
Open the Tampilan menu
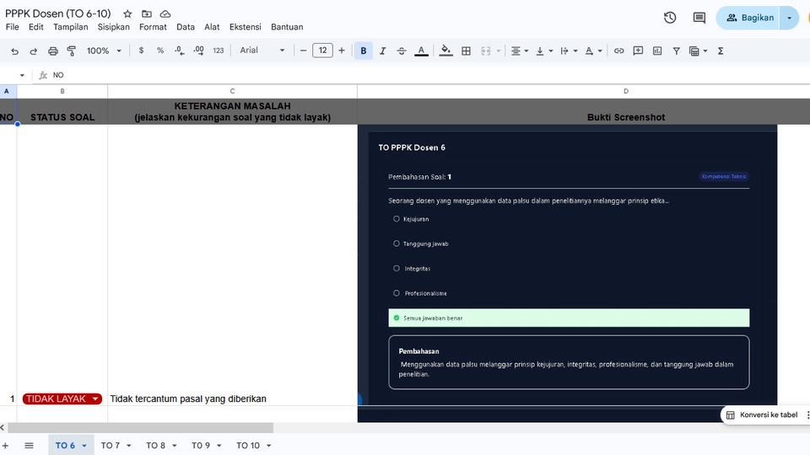pyautogui.click(x=71, y=27)
